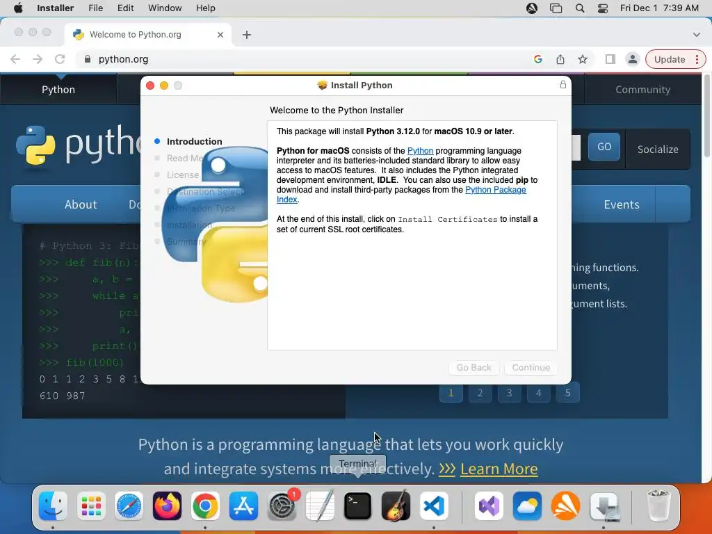Click Continue in the Python installer
The height and width of the screenshot is (534, 712).
click(531, 367)
